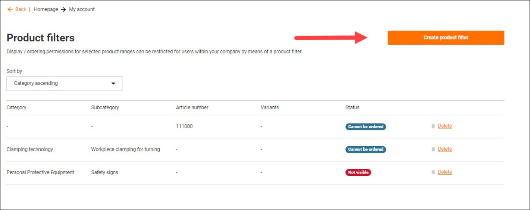Click trash icon for Safety signs row
The width and height of the screenshot is (530, 210).
[x=433, y=172]
